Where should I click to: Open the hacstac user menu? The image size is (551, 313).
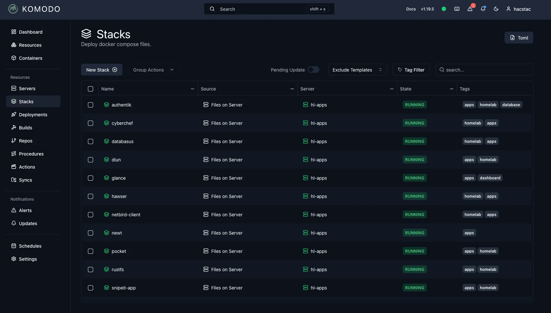click(x=518, y=9)
